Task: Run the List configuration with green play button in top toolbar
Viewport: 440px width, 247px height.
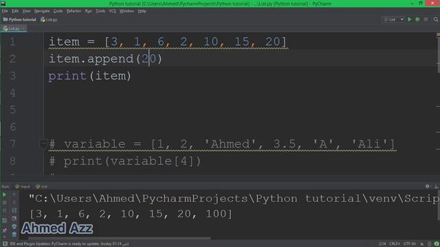Action: tap(410, 19)
